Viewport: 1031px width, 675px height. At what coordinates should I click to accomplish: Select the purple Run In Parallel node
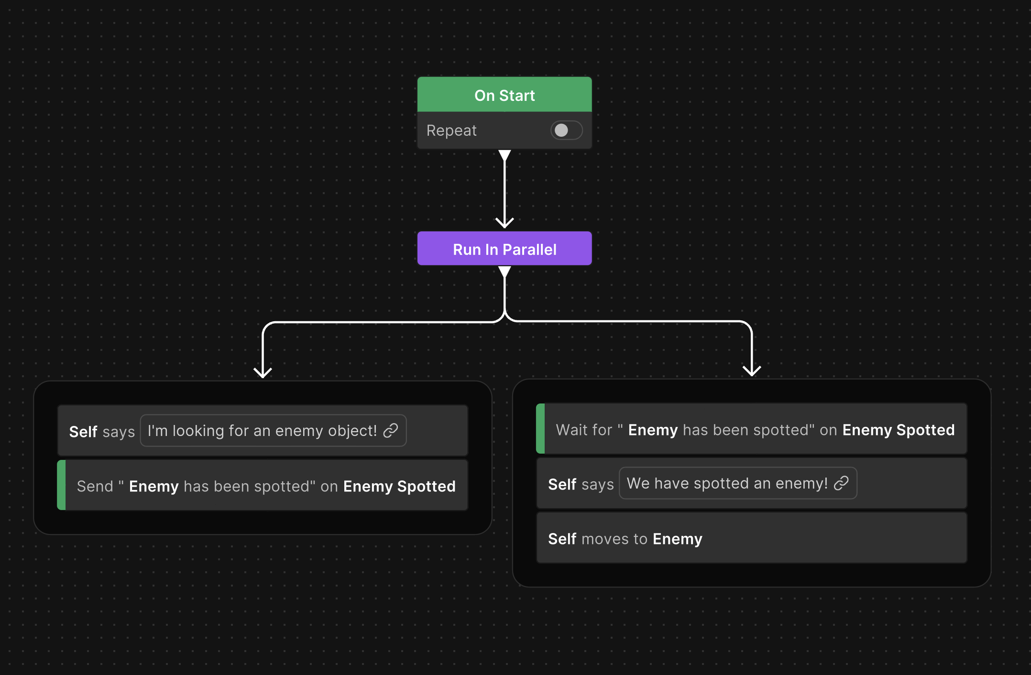pyautogui.click(x=504, y=249)
